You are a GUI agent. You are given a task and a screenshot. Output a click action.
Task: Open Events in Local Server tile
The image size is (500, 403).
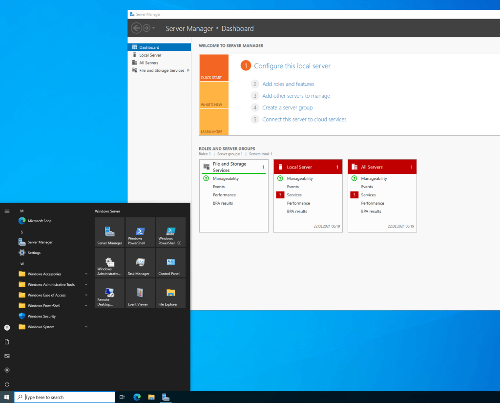[293, 187]
